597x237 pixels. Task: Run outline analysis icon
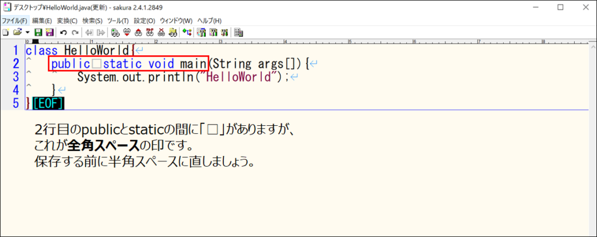pyautogui.click(x=187, y=32)
